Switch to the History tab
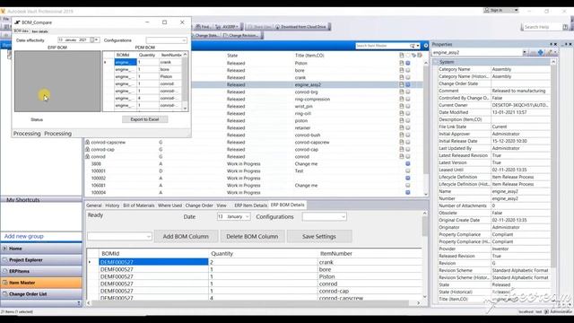The image size is (574, 323). point(112,205)
